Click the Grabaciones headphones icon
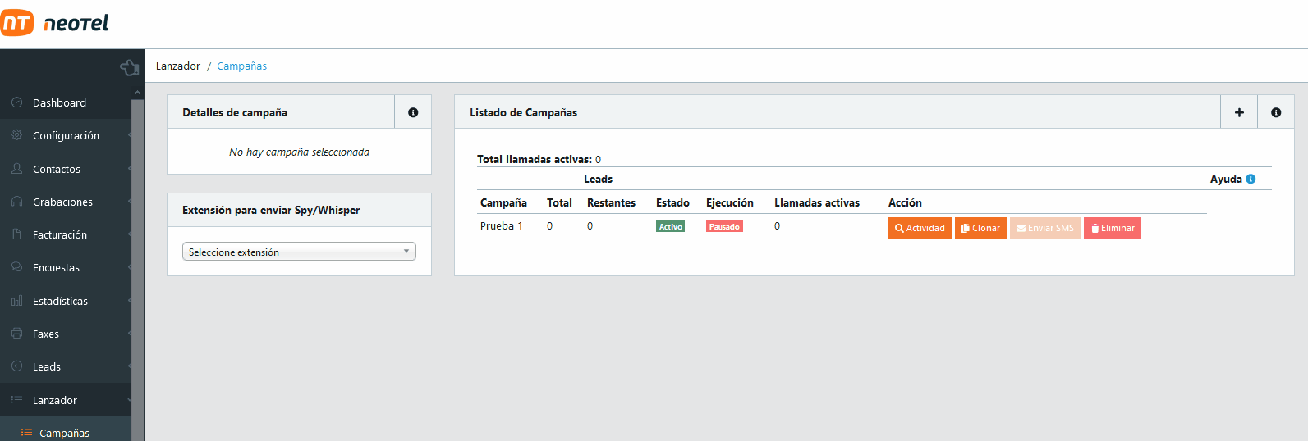The image size is (1308, 441). (16, 202)
